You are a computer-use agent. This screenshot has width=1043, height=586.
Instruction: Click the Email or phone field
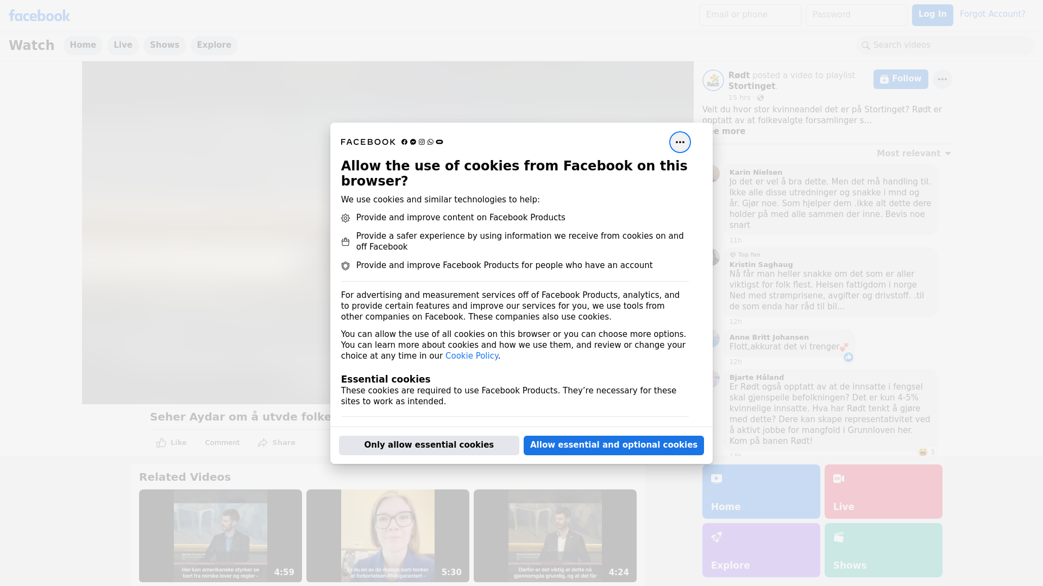tap(750, 15)
